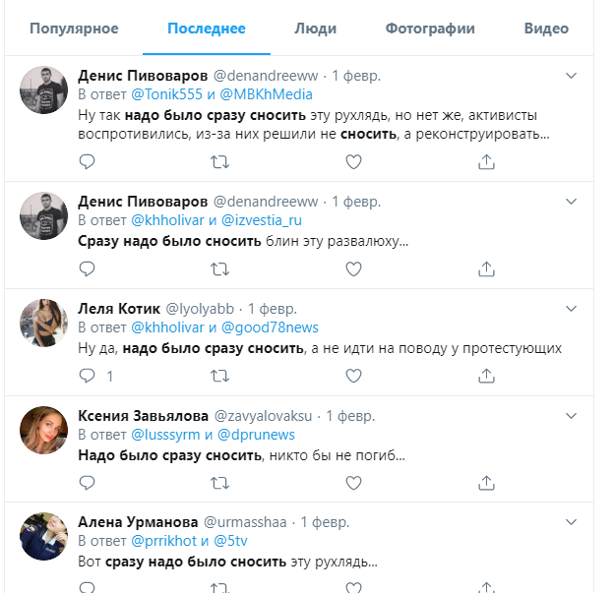Retweet the tweet replying to @izvestia_ru
The height and width of the screenshot is (593, 615).
point(220,268)
